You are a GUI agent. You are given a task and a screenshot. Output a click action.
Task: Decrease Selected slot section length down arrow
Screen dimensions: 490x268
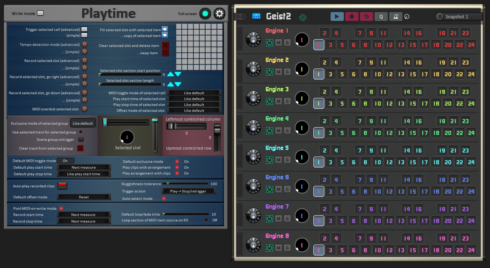tap(178, 84)
